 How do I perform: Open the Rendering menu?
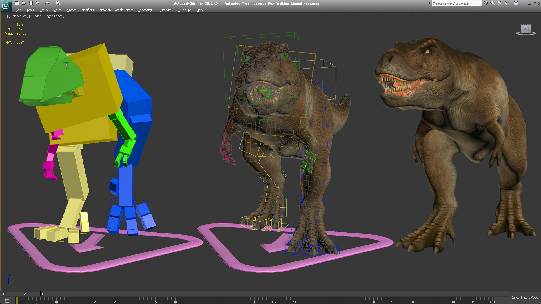coord(145,10)
